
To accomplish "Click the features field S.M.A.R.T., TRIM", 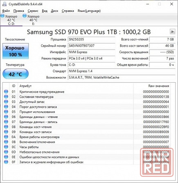I will tap(122, 77).
